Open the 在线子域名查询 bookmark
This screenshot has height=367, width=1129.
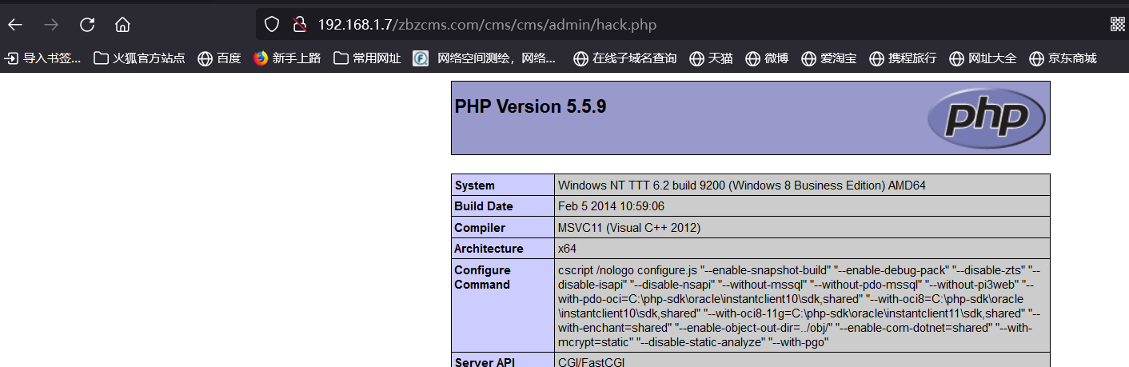click(625, 58)
